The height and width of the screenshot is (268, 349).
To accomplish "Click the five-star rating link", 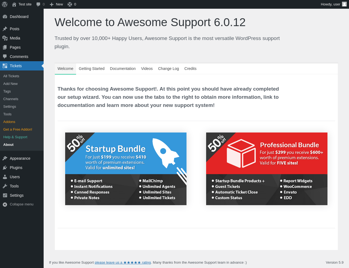I will pos(123,263).
